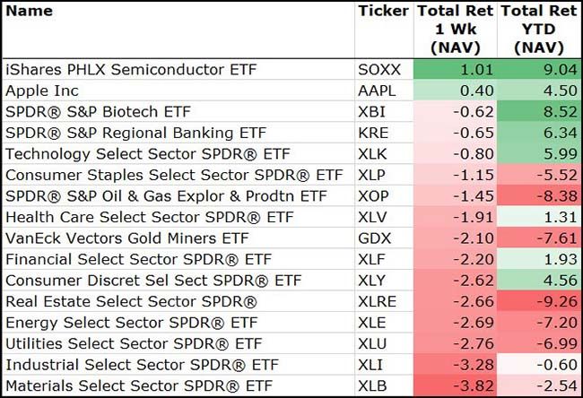Viewport: 583px width, 398px height.
Task: Click the AAPL ticker symbol
Action: [378, 91]
